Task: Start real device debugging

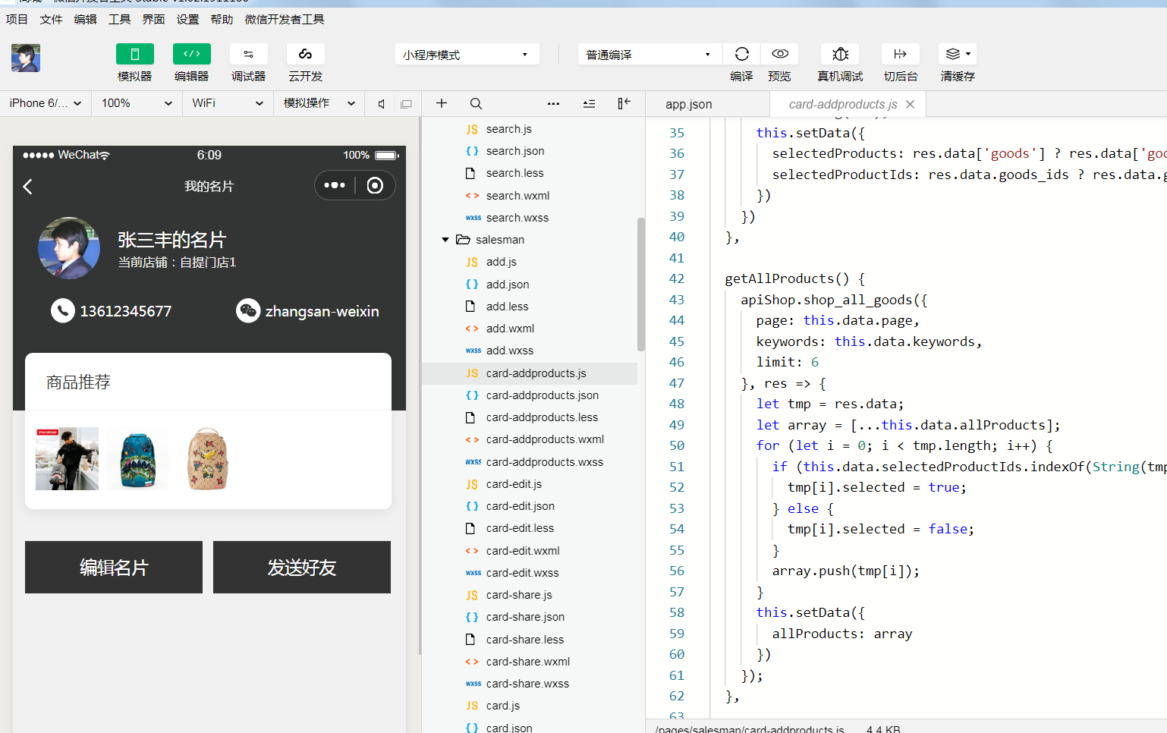Action: click(840, 55)
